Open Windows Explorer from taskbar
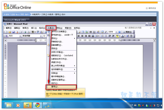 pyautogui.click(x=9, y=105)
